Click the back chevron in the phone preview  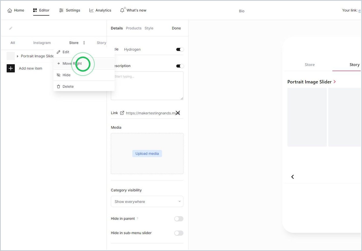point(293,177)
